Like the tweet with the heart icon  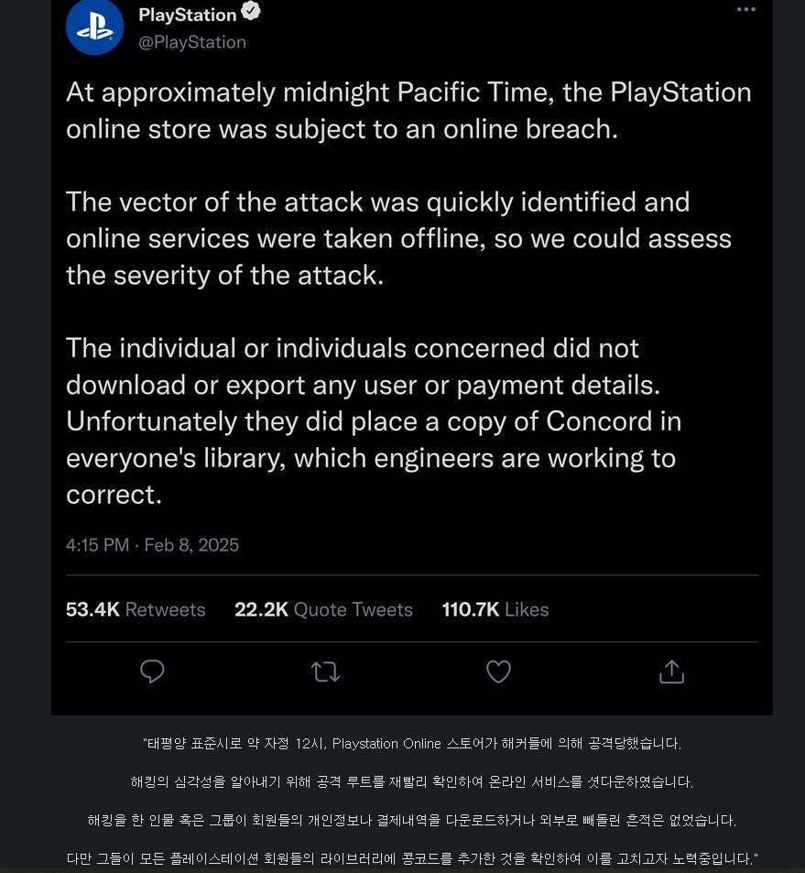[x=498, y=672]
